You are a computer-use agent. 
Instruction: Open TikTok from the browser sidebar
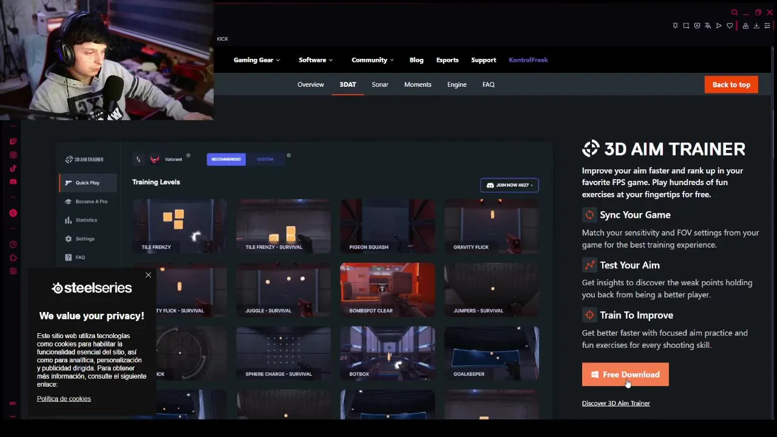click(13, 168)
